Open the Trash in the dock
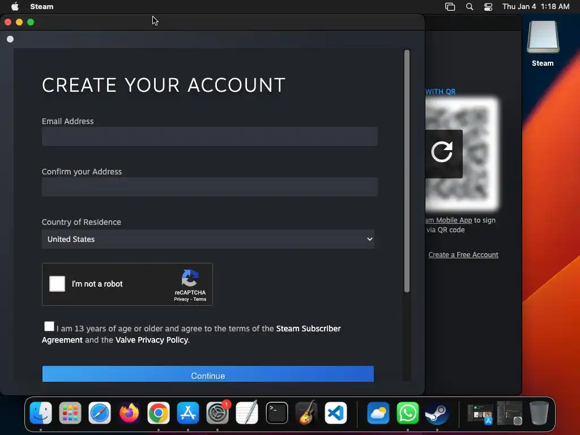The width and height of the screenshot is (580, 435). 539,413
